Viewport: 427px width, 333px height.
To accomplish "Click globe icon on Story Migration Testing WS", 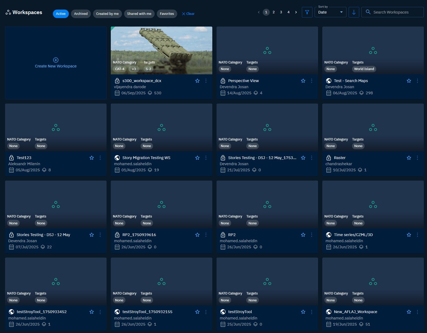I will point(117,158).
